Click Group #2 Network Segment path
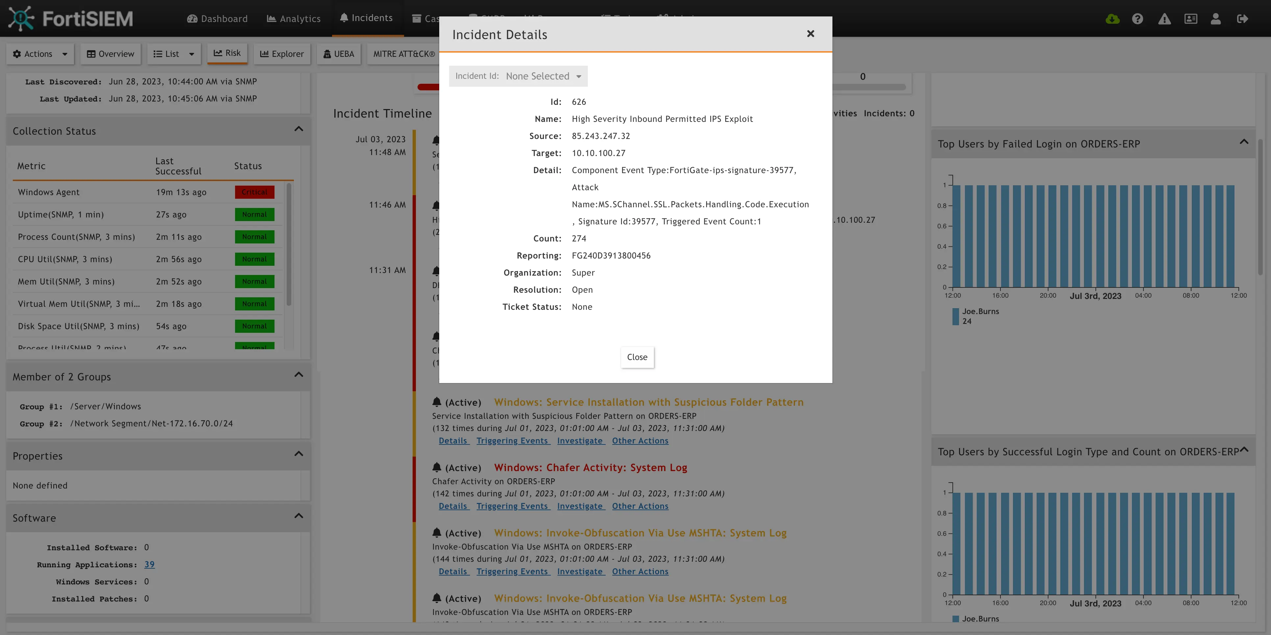 (x=151, y=423)
